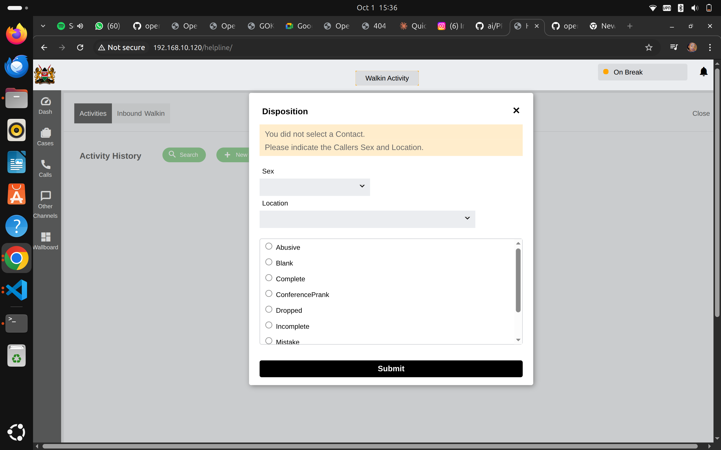The height and width of the screenshot is (450, 721).
Task: Click the bookmark star in address bar
Action: click(649, 47)
